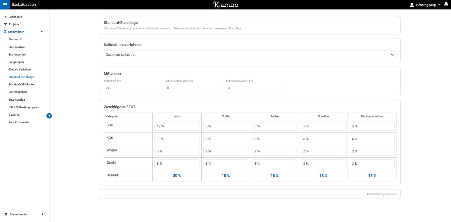The width and height of the screenshot is (451, 222).
Task: Go to Stammartikel
Action: coord(17,47)
